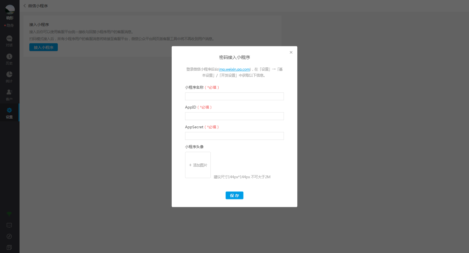Click 添加图片 to upload mini program avatar

tap(198, 165)
